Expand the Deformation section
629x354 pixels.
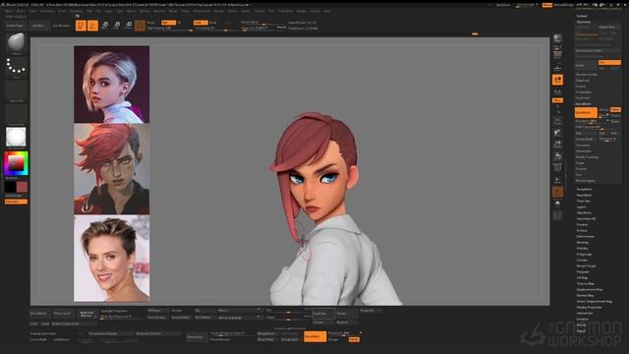coord(586,236)
